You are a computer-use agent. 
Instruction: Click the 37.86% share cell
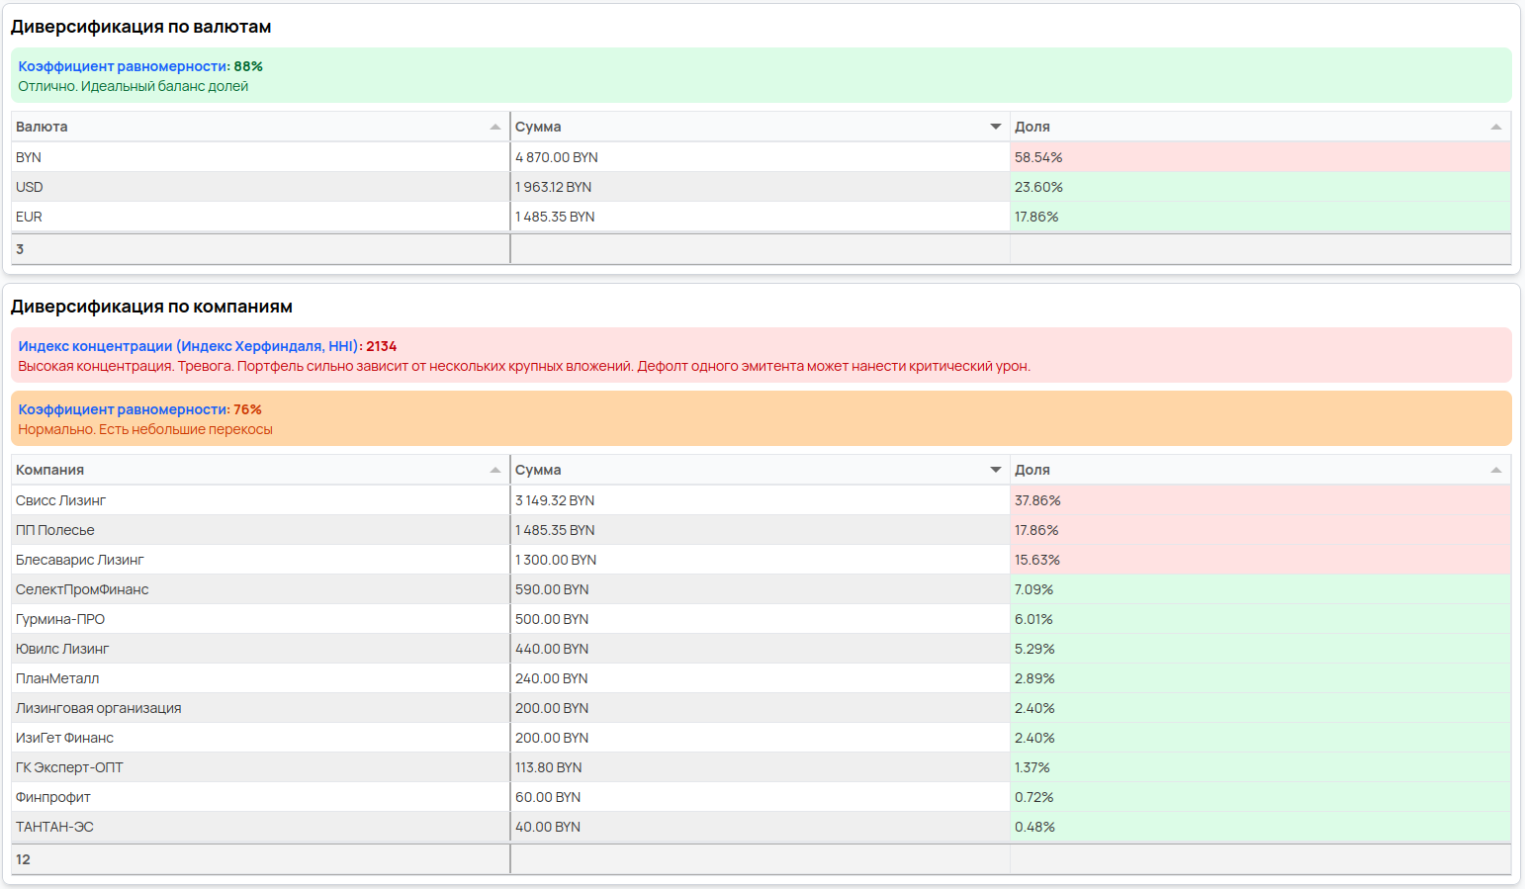pyautogui.click(x=1037, y=500)
